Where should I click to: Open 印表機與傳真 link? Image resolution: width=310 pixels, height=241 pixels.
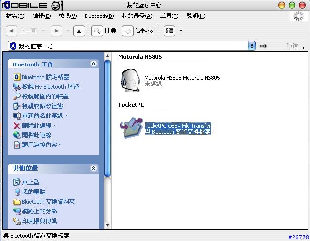(39, 221)
